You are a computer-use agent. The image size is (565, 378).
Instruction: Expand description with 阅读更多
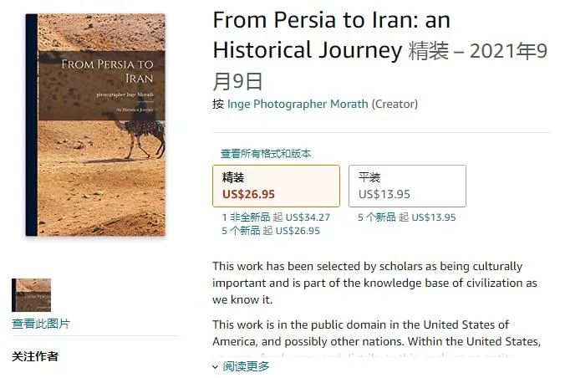click(246, 366)
